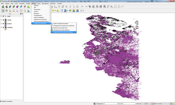Expand the natural layer tree node
Screen dimensions: 175x105
tap(1, 20)
